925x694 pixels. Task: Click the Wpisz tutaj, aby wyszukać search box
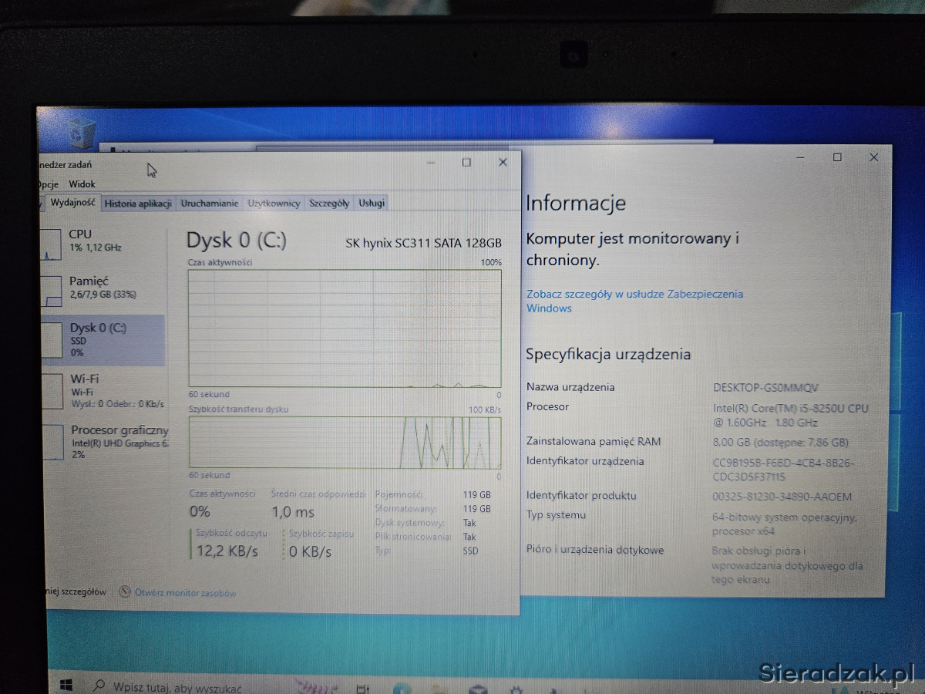(x=177, y=686)
